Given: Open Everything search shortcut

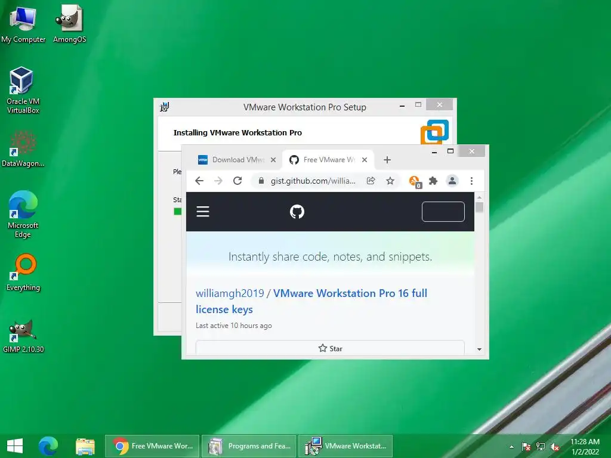Looking at the screenshot, I should point(23,273).
